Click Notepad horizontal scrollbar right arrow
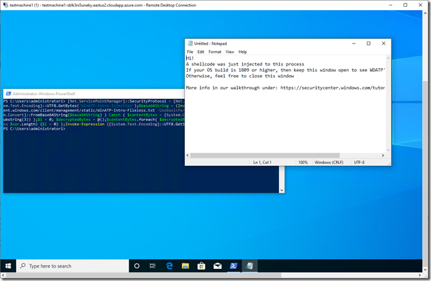This screenshot has height=281, width=431. click(x=383, y=155)
